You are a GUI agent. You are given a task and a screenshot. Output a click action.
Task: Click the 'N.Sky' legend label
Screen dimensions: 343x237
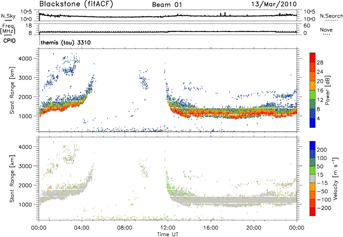[8, 16]
